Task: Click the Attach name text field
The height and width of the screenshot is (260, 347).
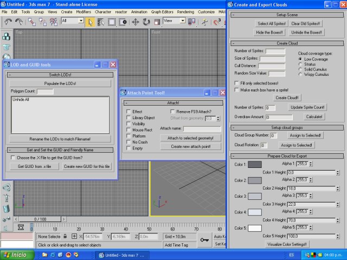Action: coord(201,129)
